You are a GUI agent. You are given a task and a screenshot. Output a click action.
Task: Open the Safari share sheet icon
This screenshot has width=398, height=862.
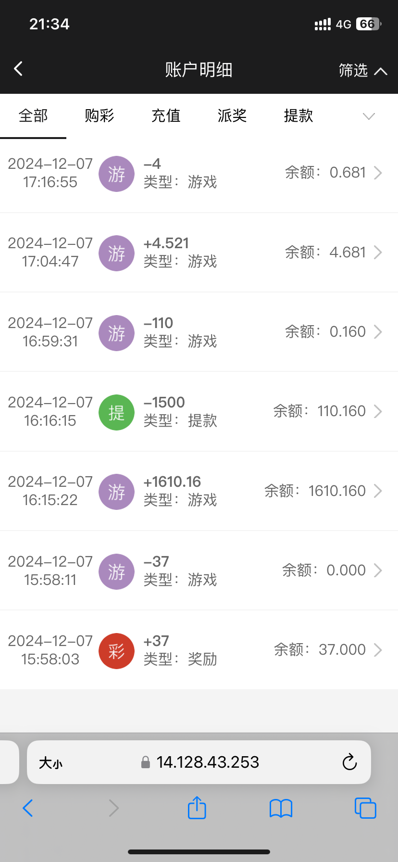[x=197, y=808]
